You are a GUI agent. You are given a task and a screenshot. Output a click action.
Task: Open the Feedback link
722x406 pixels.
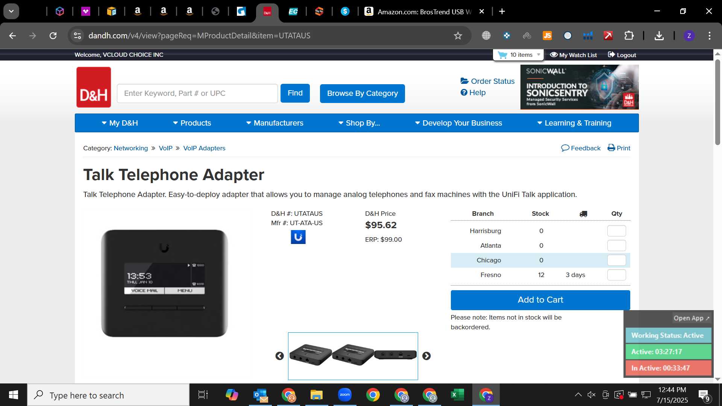click(x=581, y=148)
